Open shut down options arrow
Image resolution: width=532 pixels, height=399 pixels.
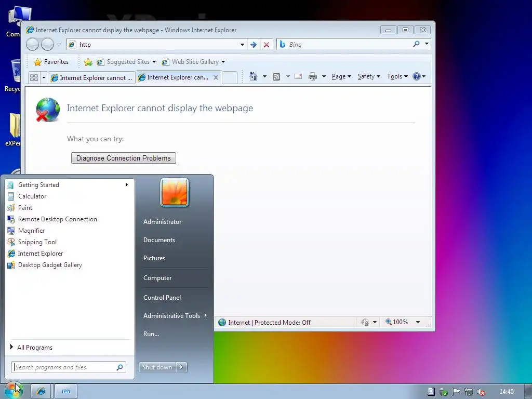click(181, 367)
